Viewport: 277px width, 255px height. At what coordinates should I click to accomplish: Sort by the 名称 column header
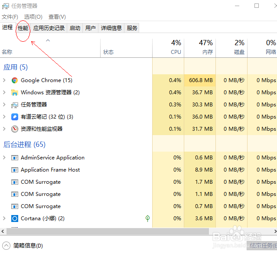50,48
